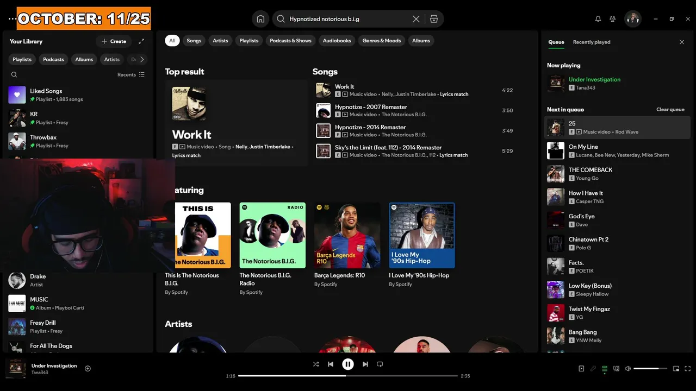Viewport: 696px width, 391px height.
Task: Mute the volume speaker icon
Action: click(627, 369)
